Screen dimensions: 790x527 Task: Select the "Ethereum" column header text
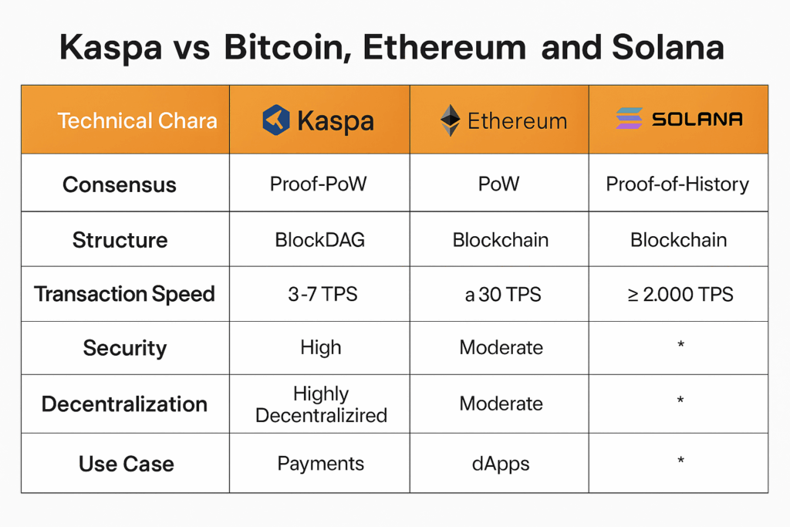point(517,121)
